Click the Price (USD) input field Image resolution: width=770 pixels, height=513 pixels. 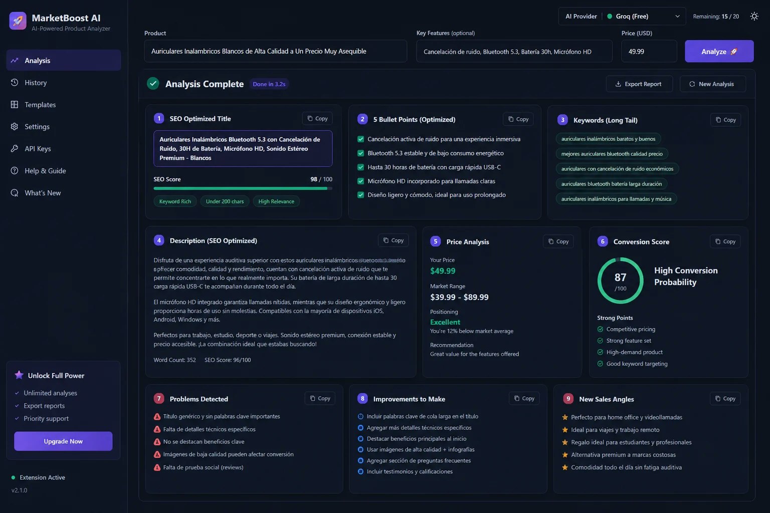649,52
